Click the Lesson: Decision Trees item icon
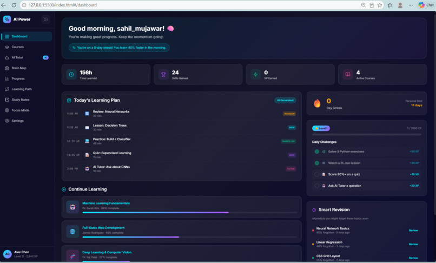 click(x=87, y=128)
